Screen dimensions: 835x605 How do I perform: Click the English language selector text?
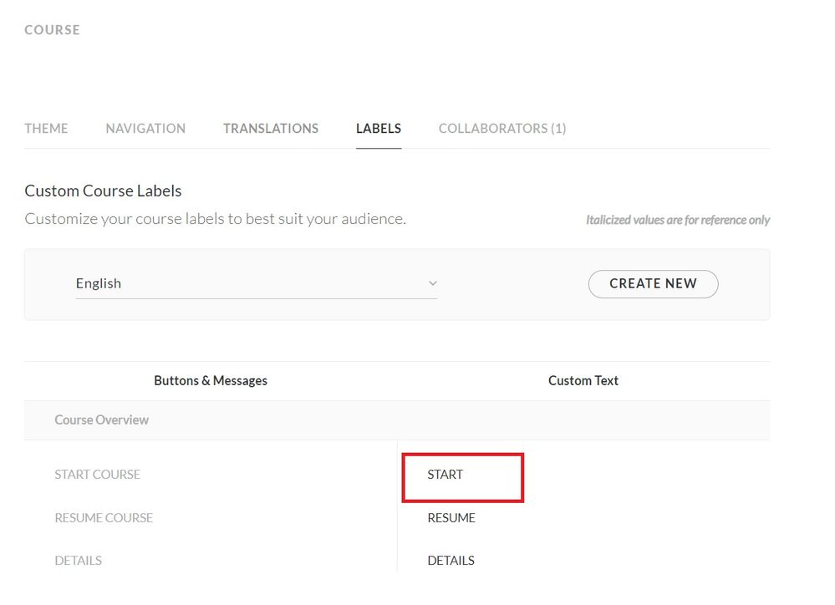click(99, 283)
